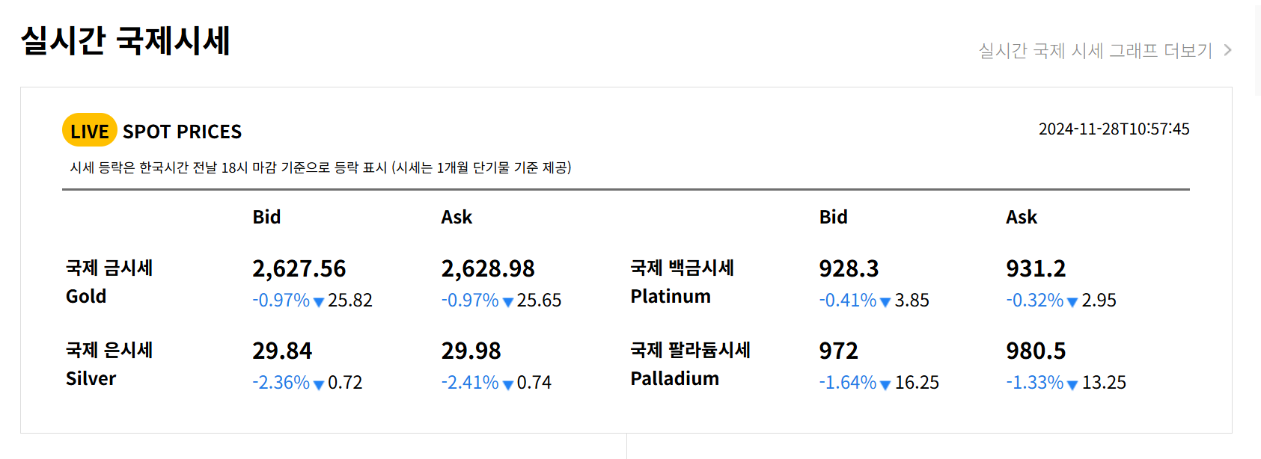Viewport: 1261px width, 459px height.
Task: Select the 국제 백금시세 Platinum label
Action: (683, 282)
